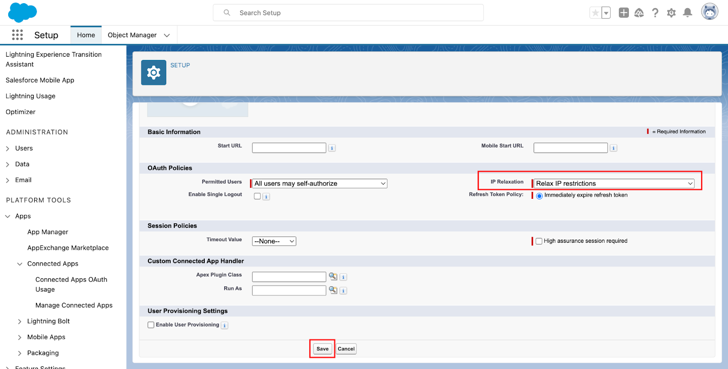Tick High assurance session required checkbox
The image size is (728, 369).
coord(539,241)
